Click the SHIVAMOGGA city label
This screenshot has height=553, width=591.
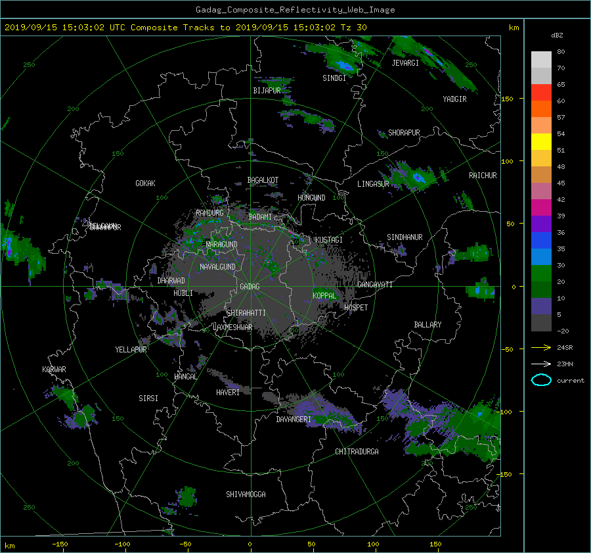tap(246, 494)
